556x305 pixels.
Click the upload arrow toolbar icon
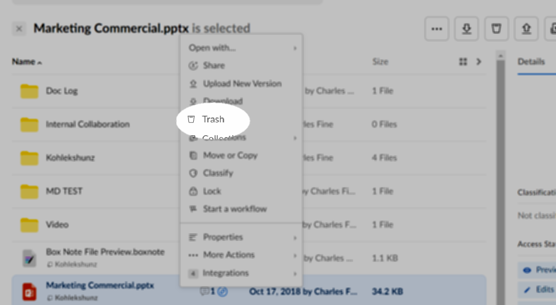click(x=526, y=29)
